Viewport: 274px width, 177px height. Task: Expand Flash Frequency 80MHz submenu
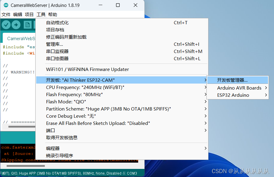click(122, 94)
